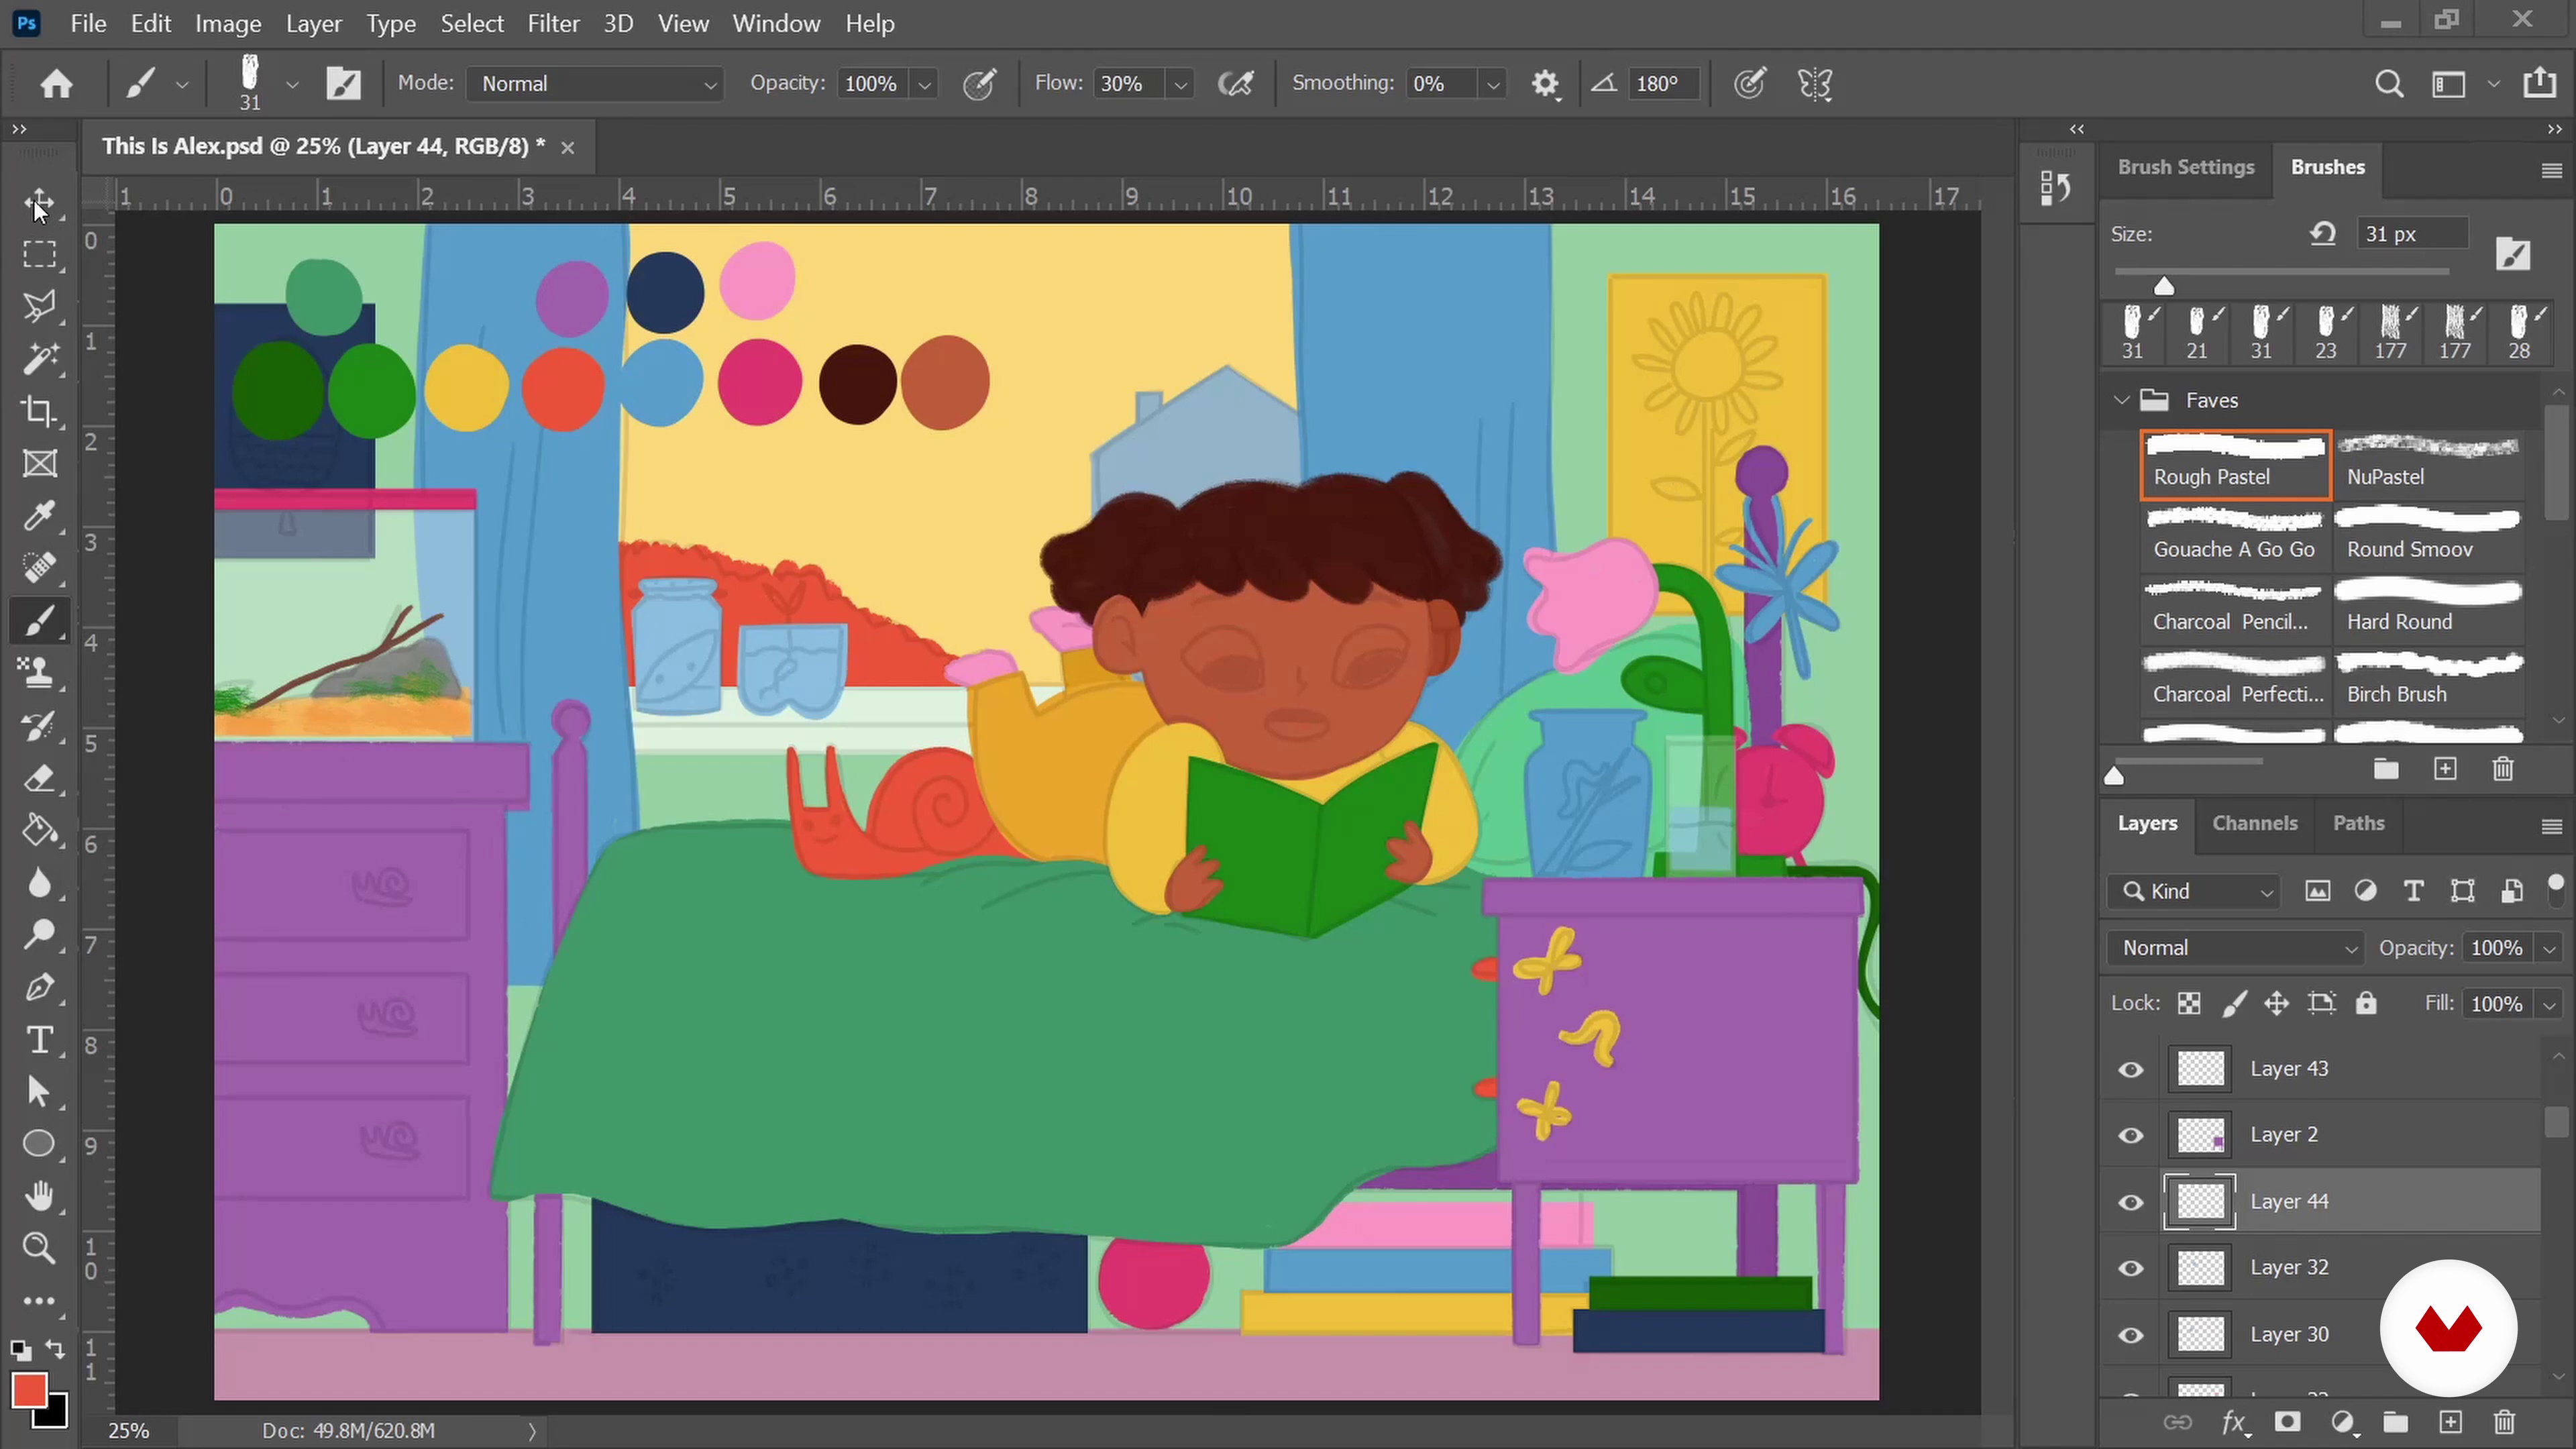The width and height of the screenshot is (2576, 1449).
Task: Choose the Hard Round brush
Action: pyautogui.click(x=2427, y=608)
